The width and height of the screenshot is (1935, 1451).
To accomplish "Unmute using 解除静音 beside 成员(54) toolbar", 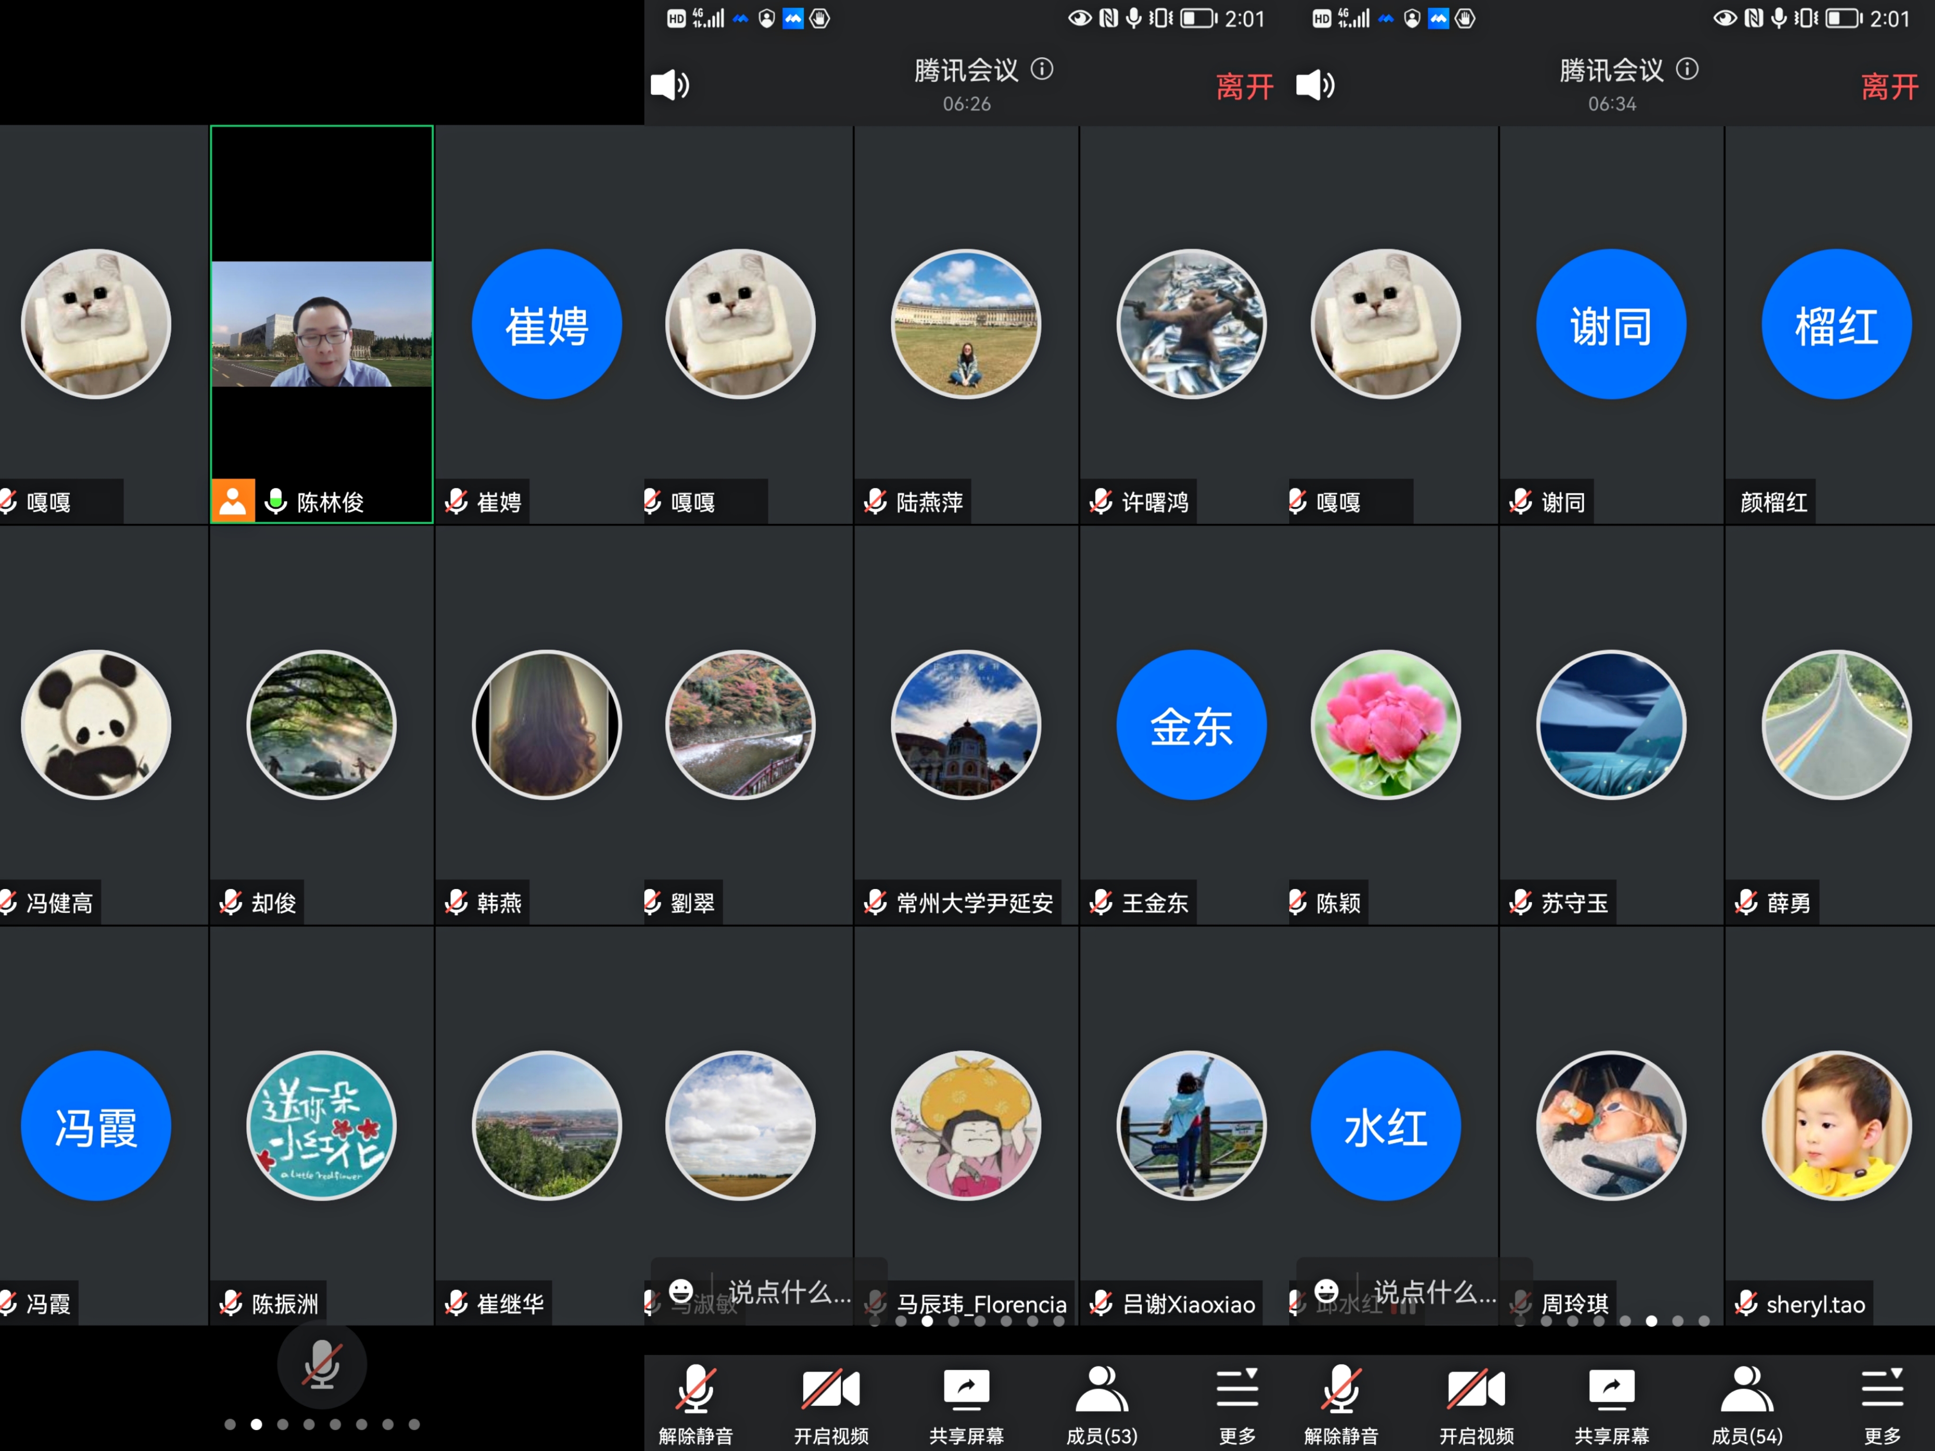I will coord(1341,1404).
